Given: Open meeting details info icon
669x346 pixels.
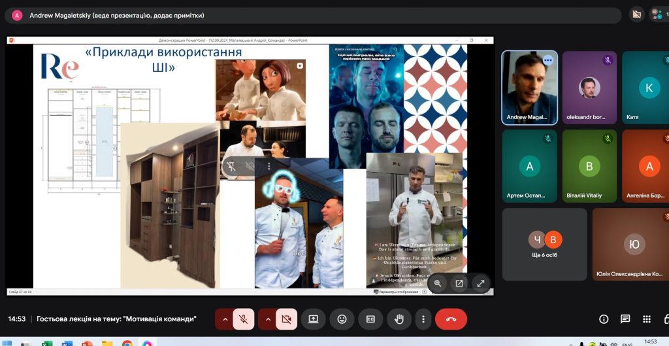Looking at the screenshot, I should point(604,319).
